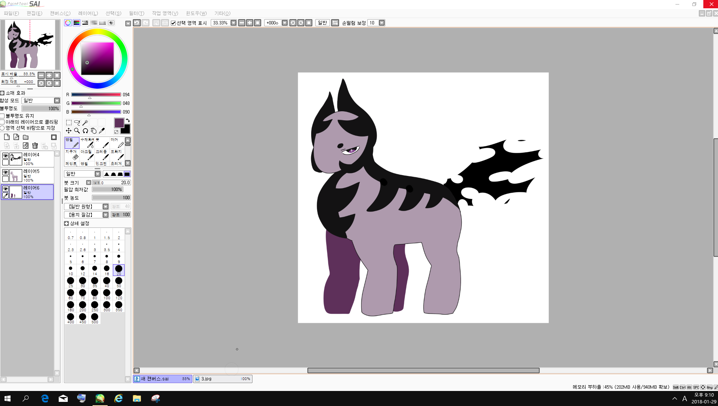Switch to the 3.jpg document tab
The height and width of the screenshot is (406, 718).
point(222,379)
